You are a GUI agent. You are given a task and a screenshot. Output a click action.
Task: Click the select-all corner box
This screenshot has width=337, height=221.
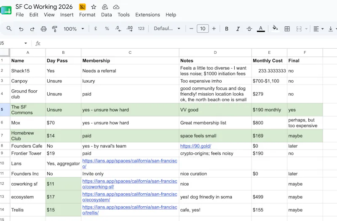click(5, 53)
